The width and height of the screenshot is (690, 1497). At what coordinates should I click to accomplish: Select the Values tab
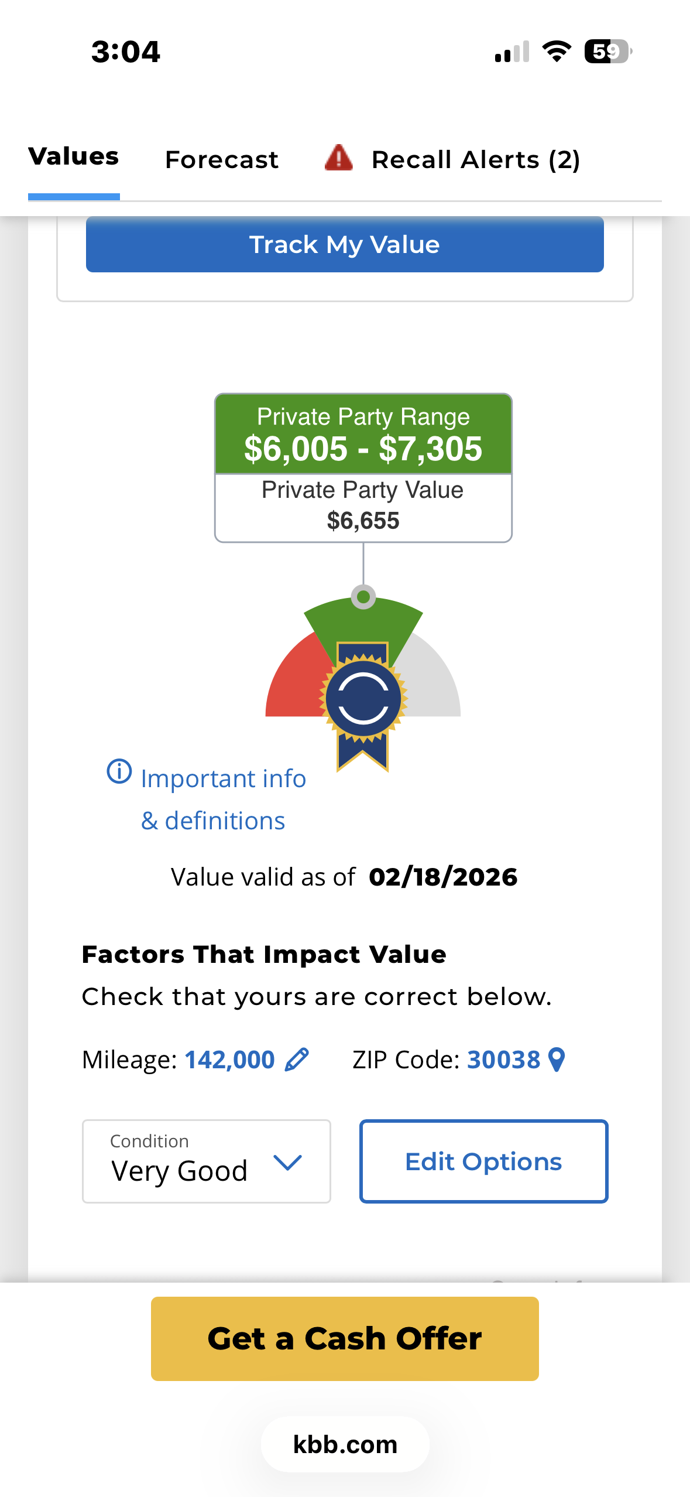tap(74, 157)
